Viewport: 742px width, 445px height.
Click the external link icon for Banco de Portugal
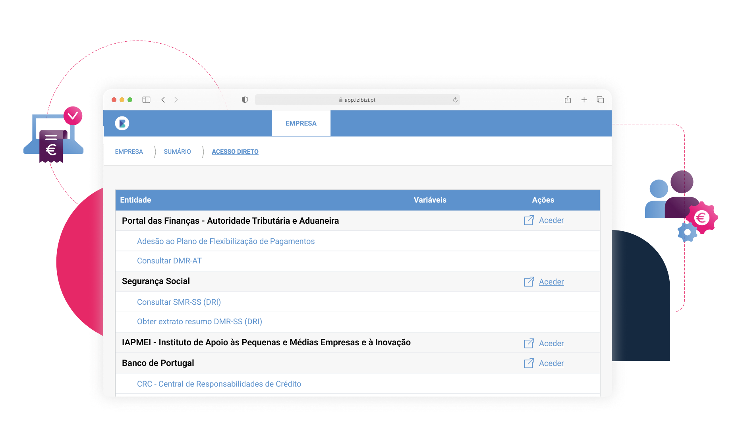click(529, 363)
